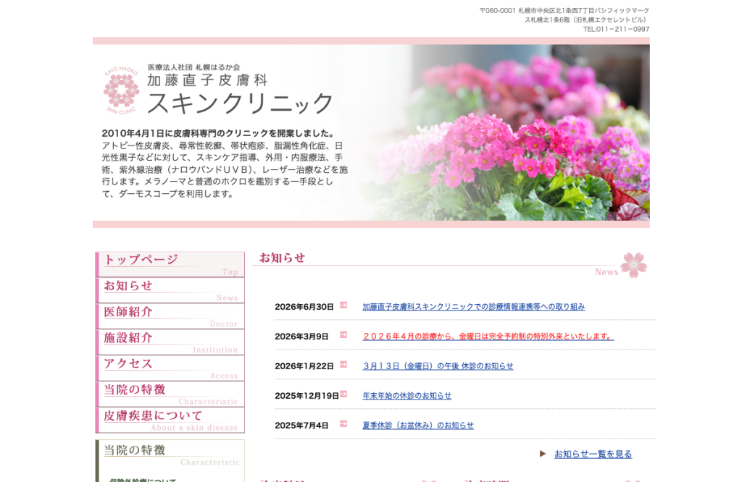Open the お知らせ News sidebar menu item
The width and height of the screenshot is (742, 482).
tap(170, 290)
